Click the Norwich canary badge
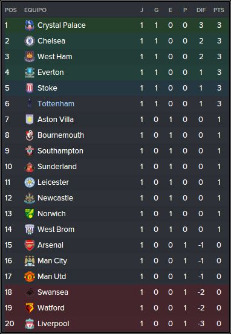The image size is (231, 334). [30, 214]
